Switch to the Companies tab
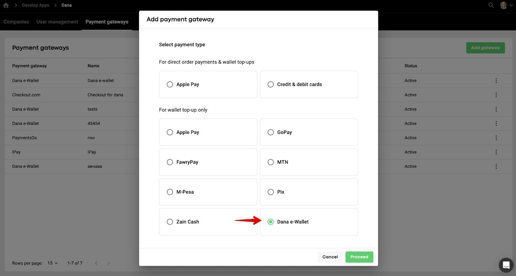516x276 pixels. tap(16, 22)
